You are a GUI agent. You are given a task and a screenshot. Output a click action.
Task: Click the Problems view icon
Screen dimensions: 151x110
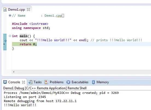tap(47, 82)
